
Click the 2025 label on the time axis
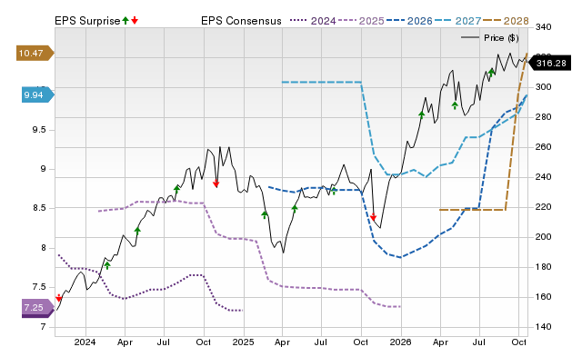243,342
